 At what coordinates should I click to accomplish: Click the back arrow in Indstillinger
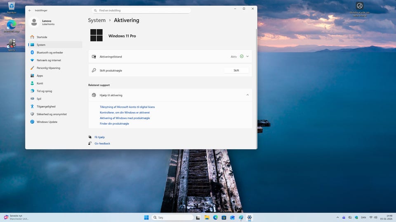[30, 10]
